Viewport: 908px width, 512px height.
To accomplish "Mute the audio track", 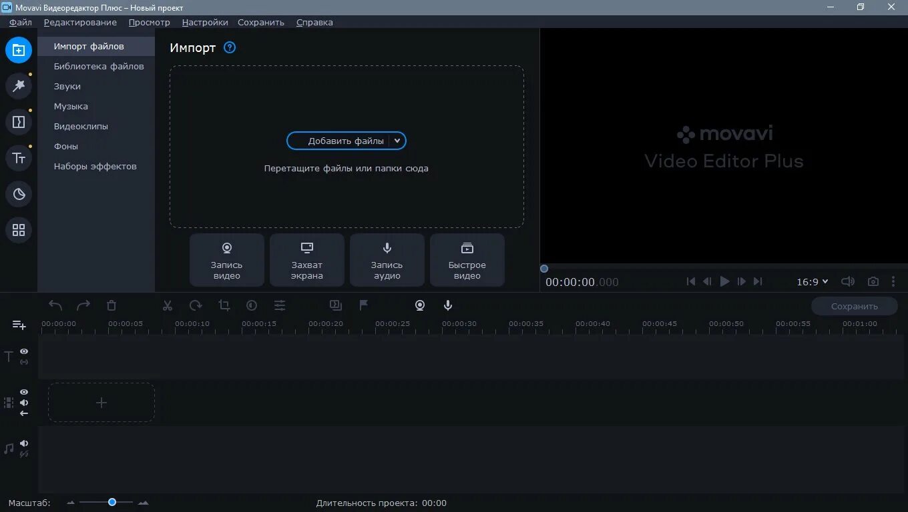I will click(24, 443).
